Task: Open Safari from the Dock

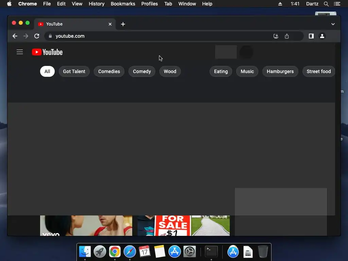Action: click(x=129, y=252)
